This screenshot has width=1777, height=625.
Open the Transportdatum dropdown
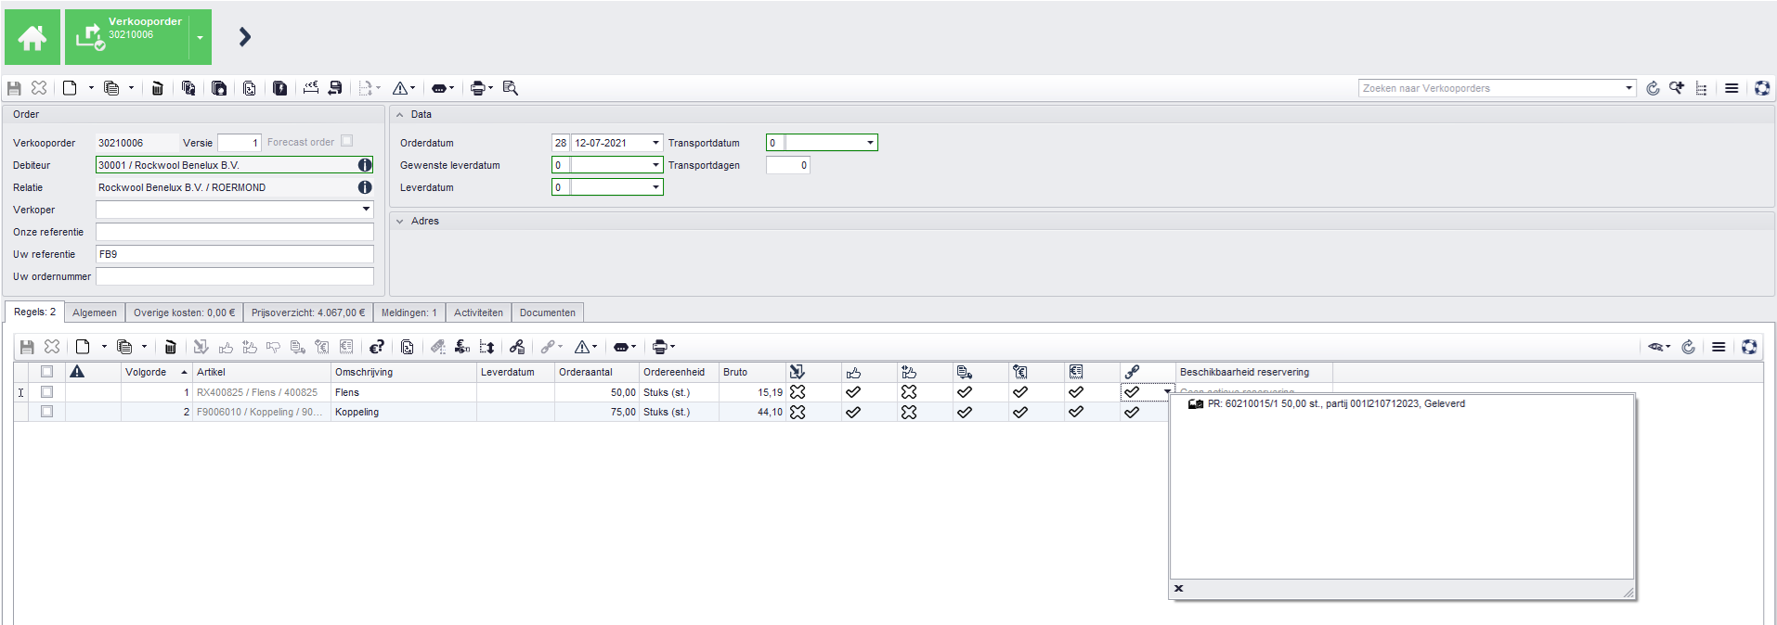(870, 143)
